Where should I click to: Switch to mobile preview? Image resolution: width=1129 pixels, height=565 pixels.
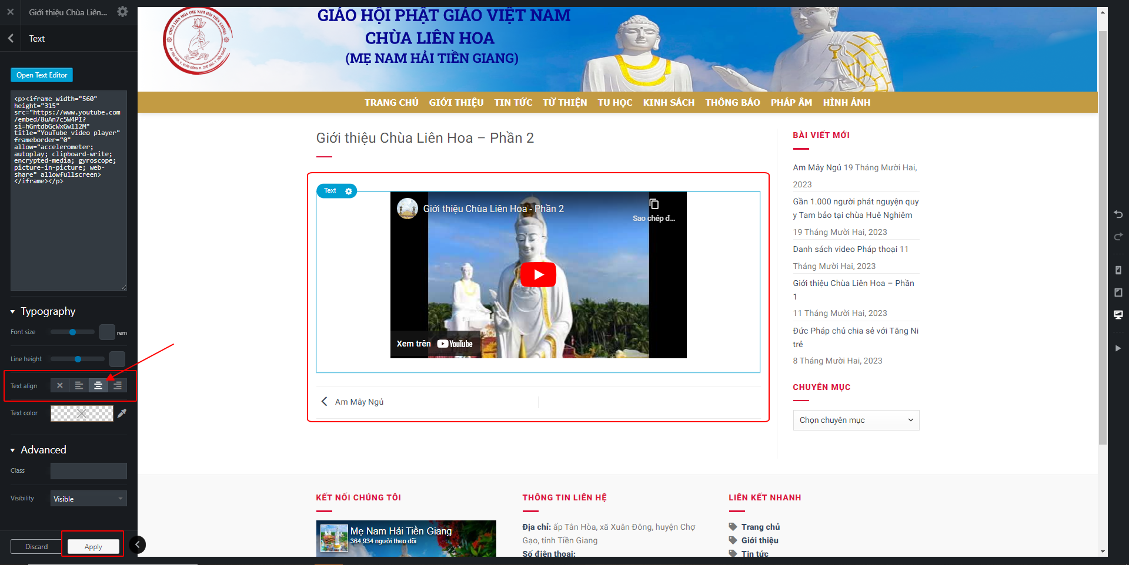(1118, 270)
